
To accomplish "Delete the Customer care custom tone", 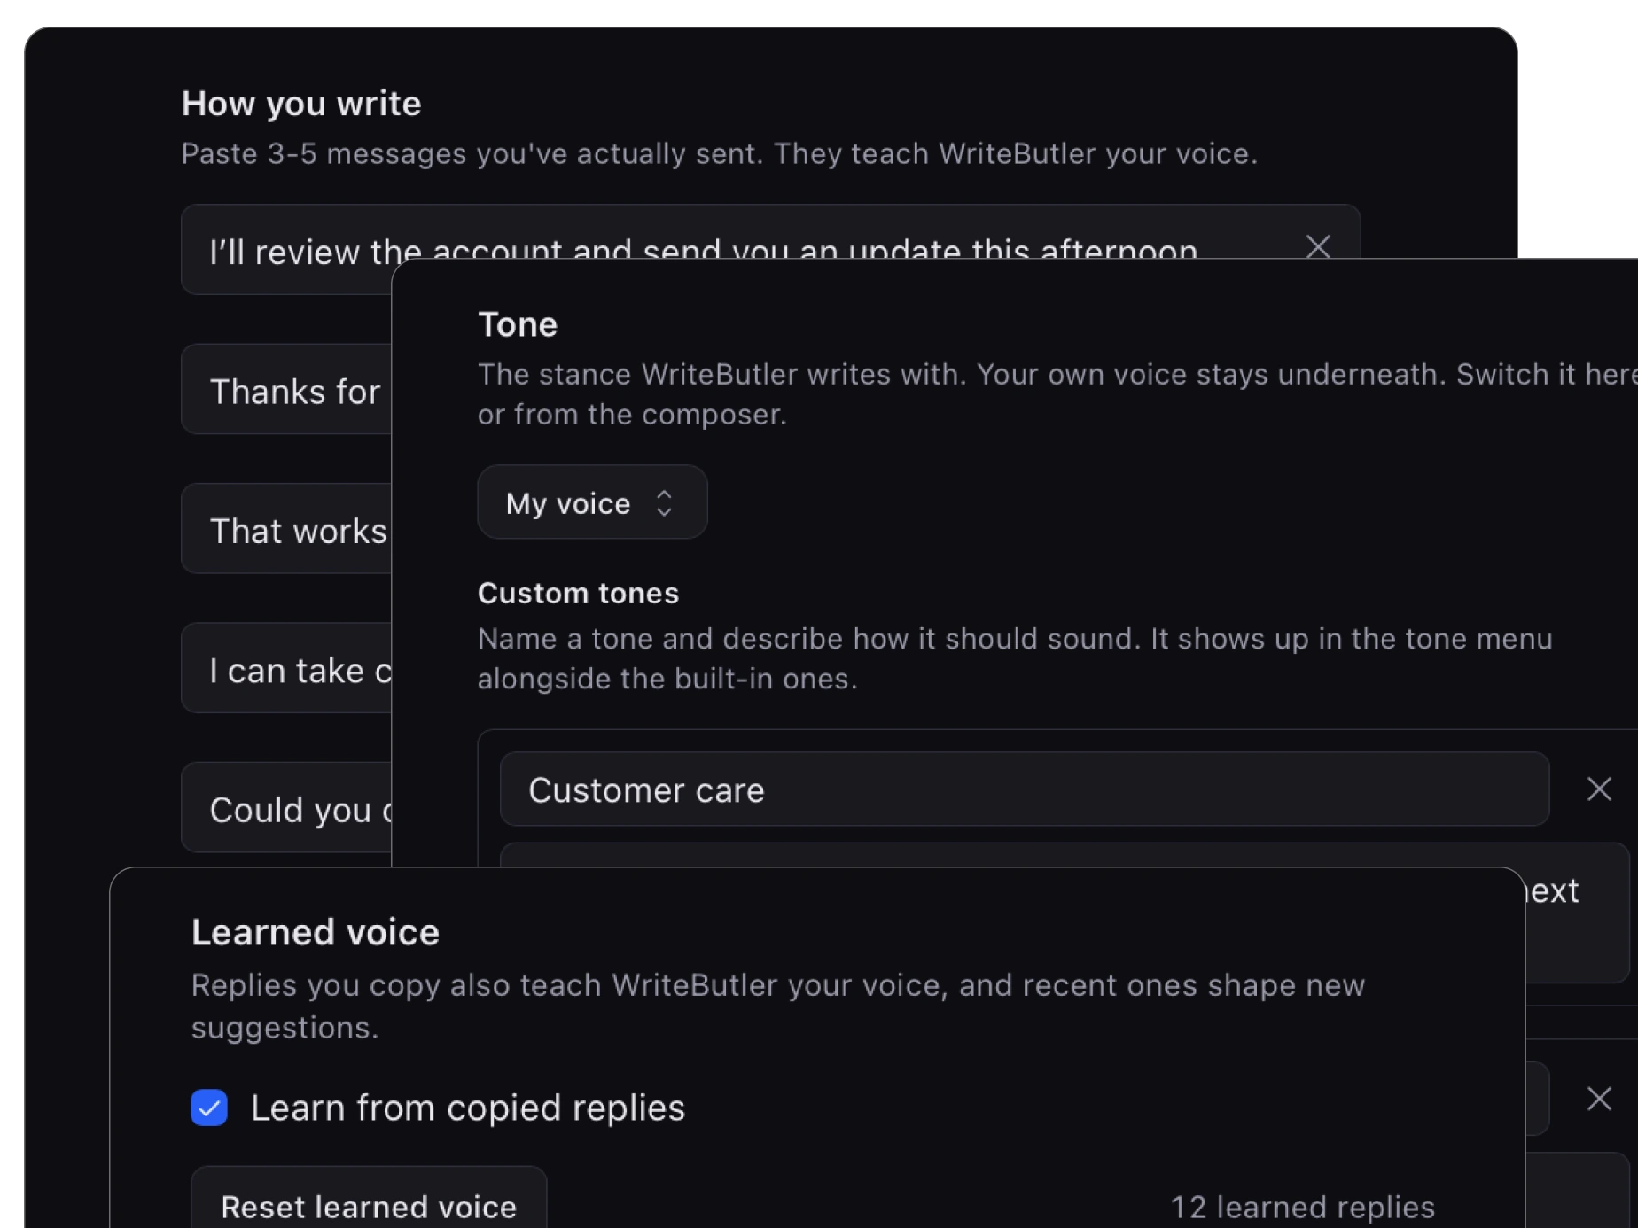I will click(x=1599, y=789).
